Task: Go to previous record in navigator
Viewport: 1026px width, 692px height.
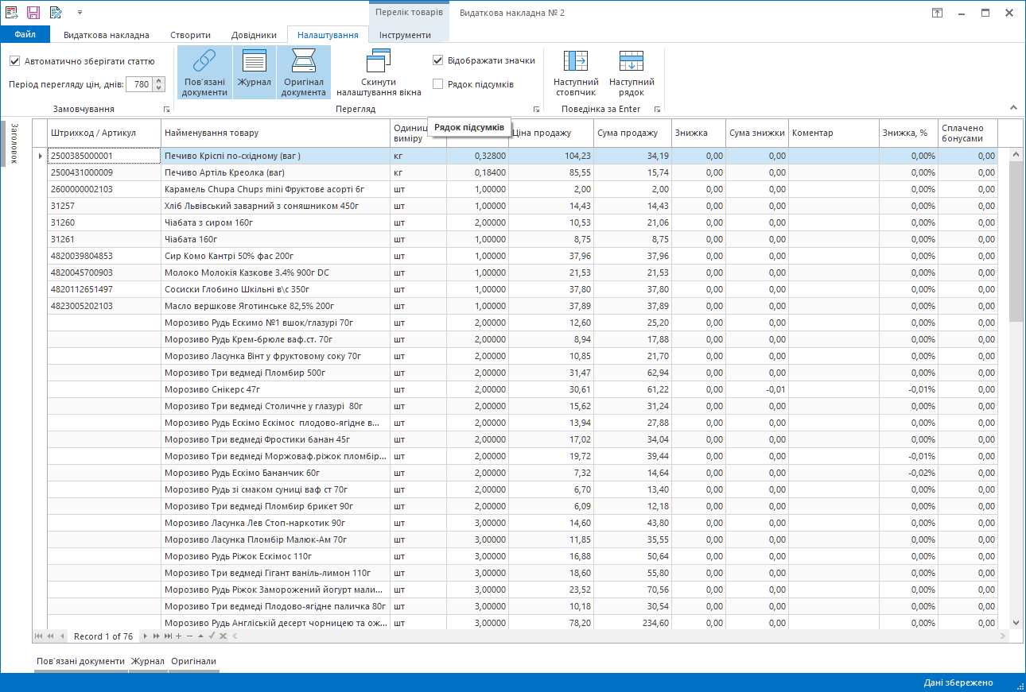Action: click(x=62, y=636)
